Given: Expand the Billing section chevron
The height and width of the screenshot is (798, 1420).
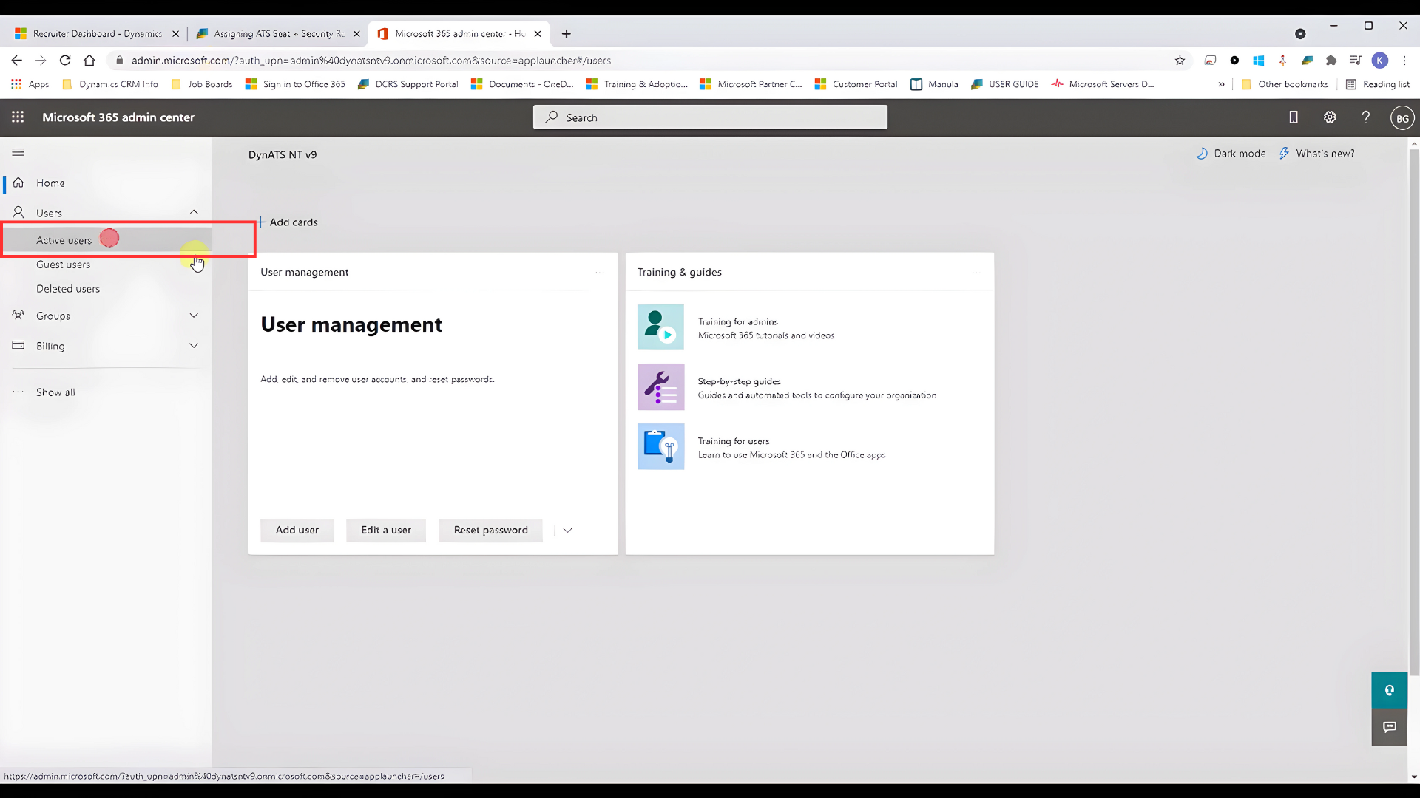Looking at the screenshot, I should coord(194,346).
